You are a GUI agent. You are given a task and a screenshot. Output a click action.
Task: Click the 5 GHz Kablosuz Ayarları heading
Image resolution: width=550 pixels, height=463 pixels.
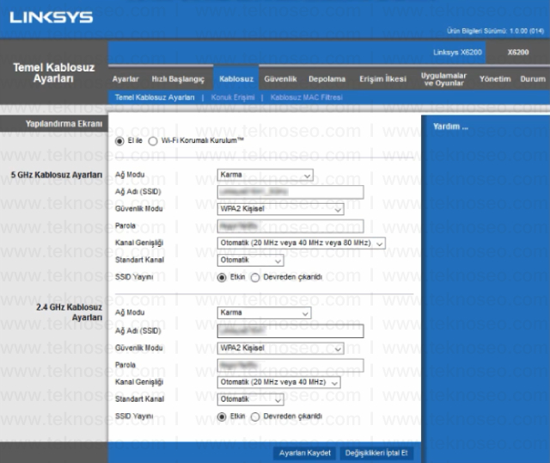(57, 175)
